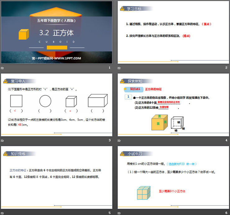Click the blue 选自教材P20 做一做 text

[182, 164]
